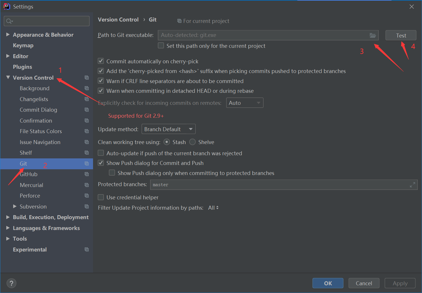Click the Test button for Git executable

coord(401,35)
